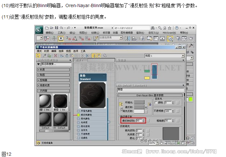Screen dimensions: 226x157
Task: Toggle the 3D snaps icon
Action: [x=68, y=38]
